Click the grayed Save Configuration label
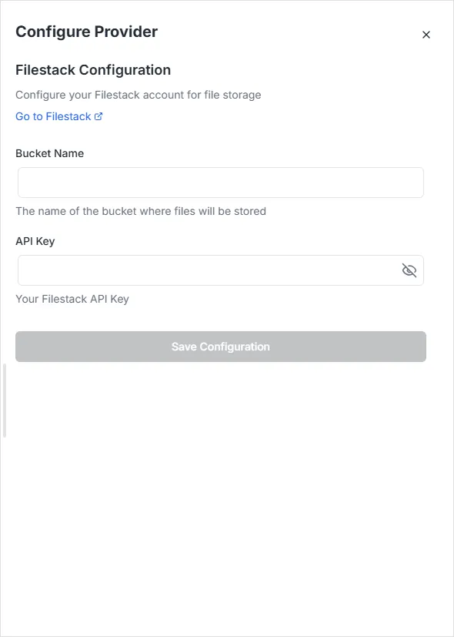Viewport: 454px width, 637px height. pos(220,346)
